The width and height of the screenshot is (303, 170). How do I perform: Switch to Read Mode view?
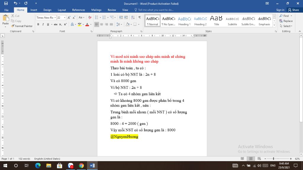pyautogui.click(x=242, y=158)
